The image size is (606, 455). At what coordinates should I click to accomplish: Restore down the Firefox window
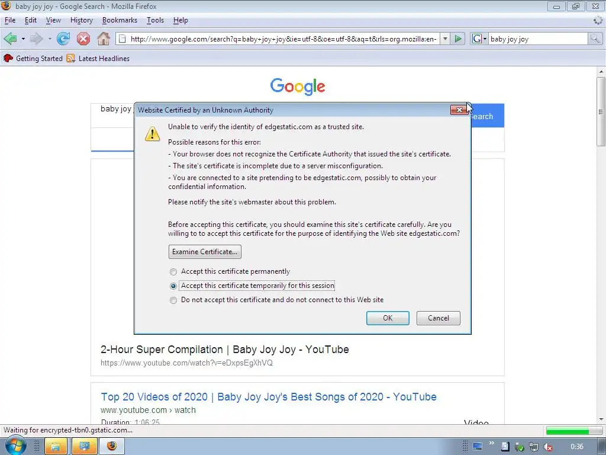(x=576, y=7)
